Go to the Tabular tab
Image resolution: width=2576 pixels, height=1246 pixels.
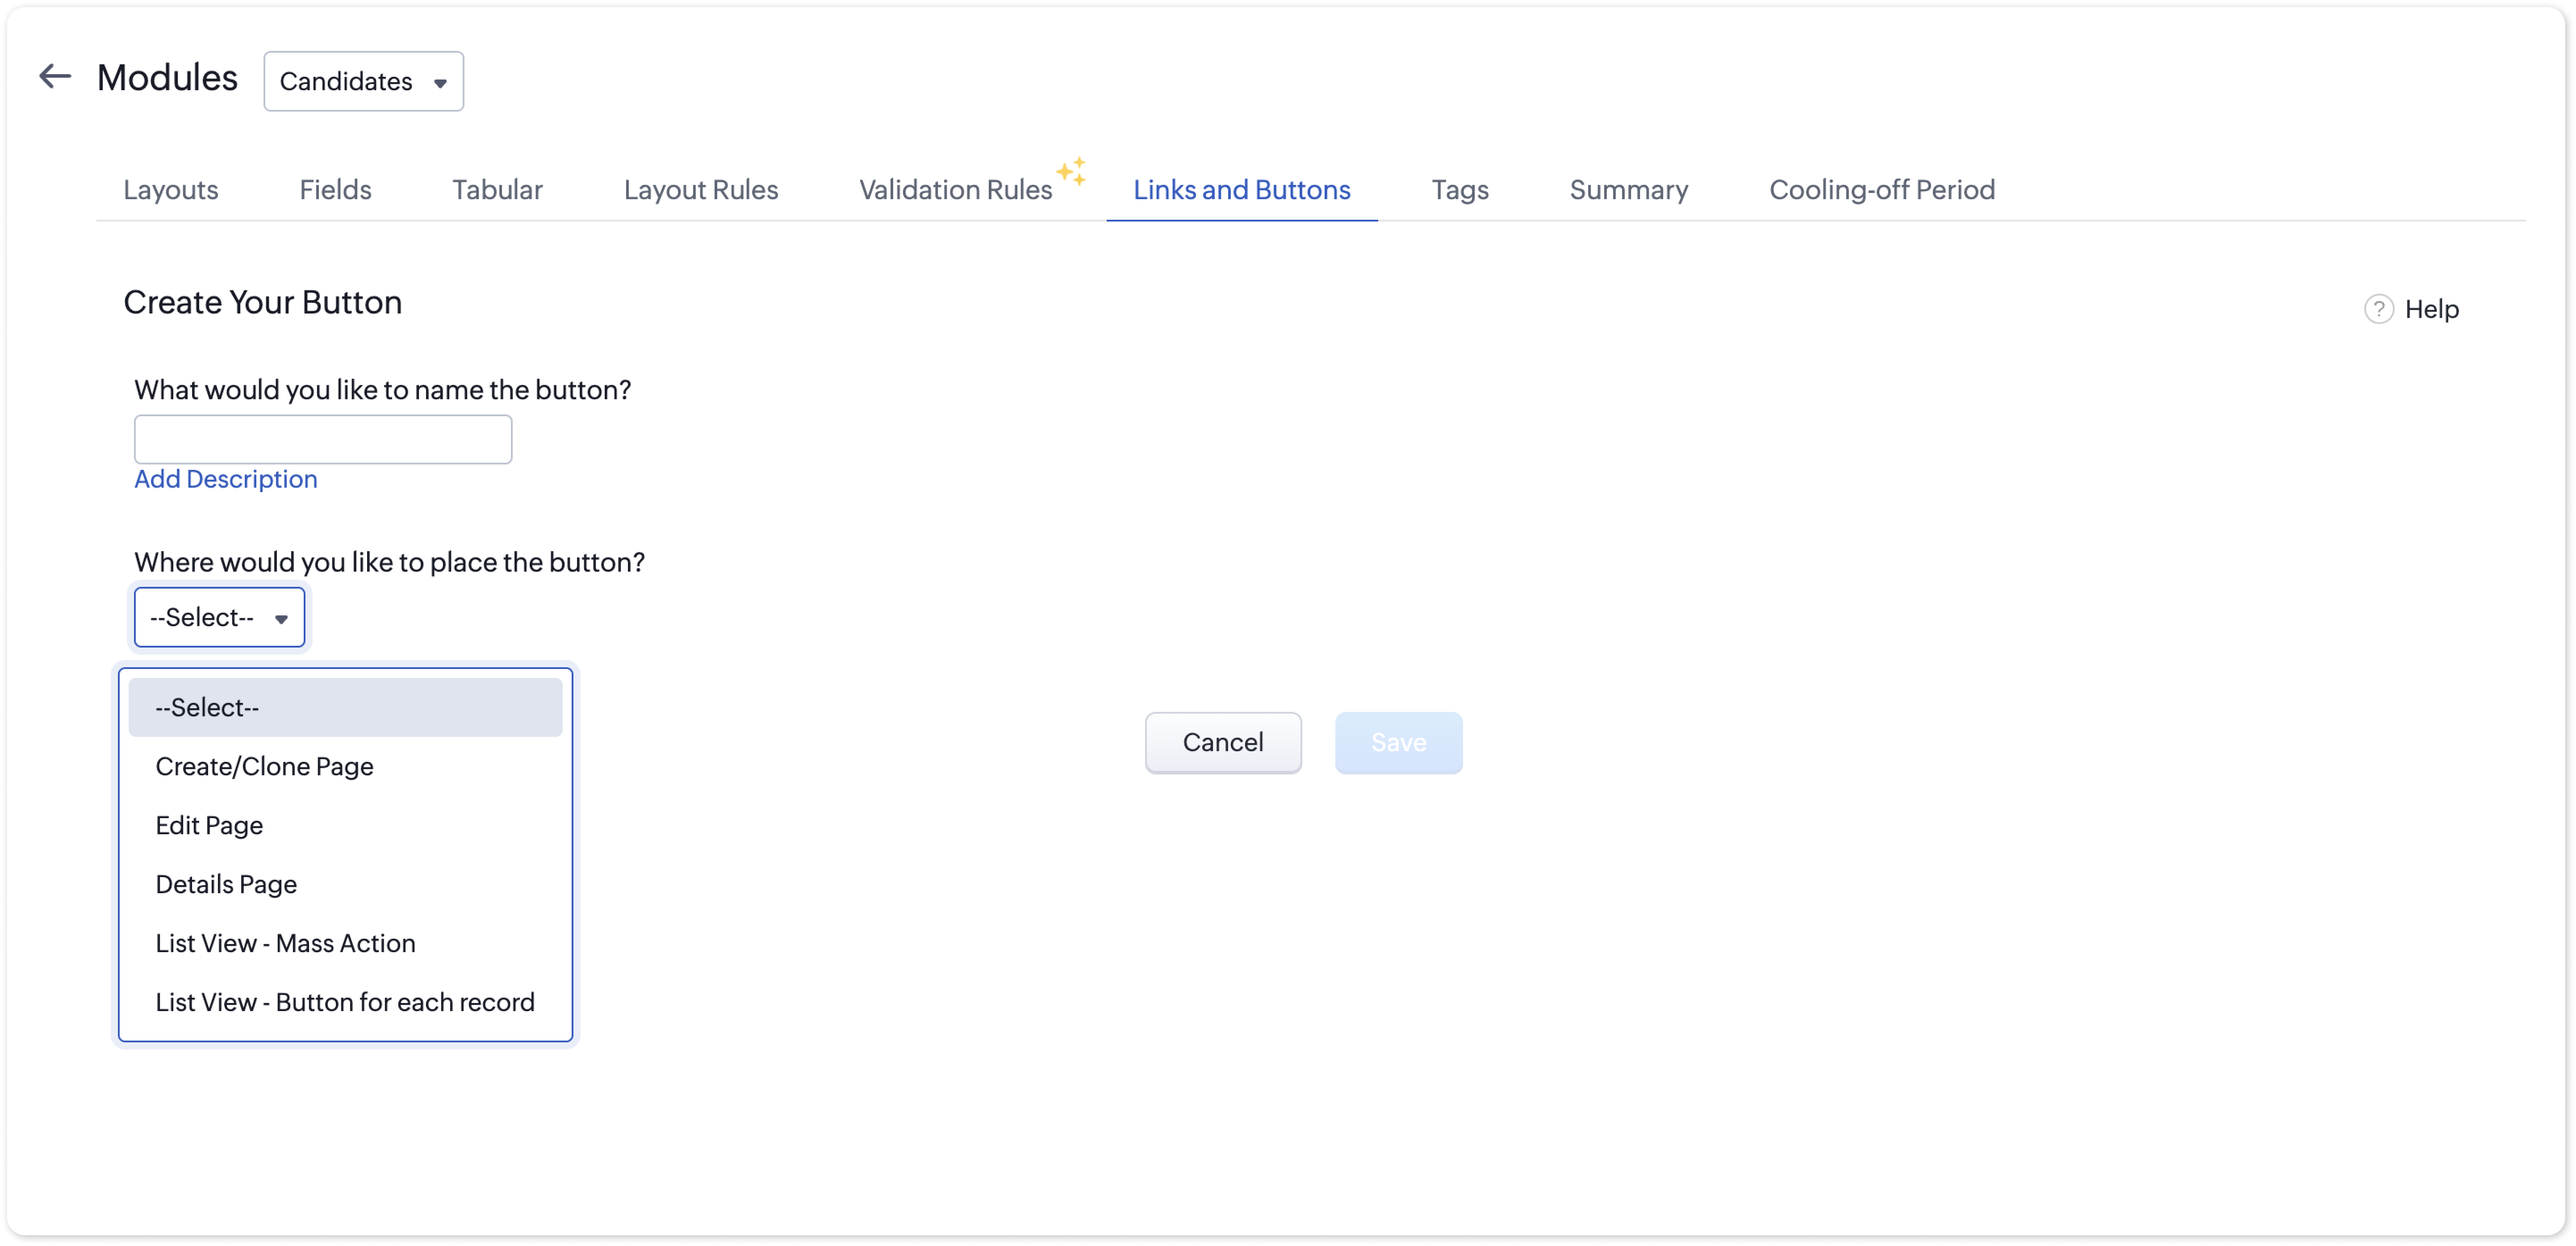click(x=497, y=190)
